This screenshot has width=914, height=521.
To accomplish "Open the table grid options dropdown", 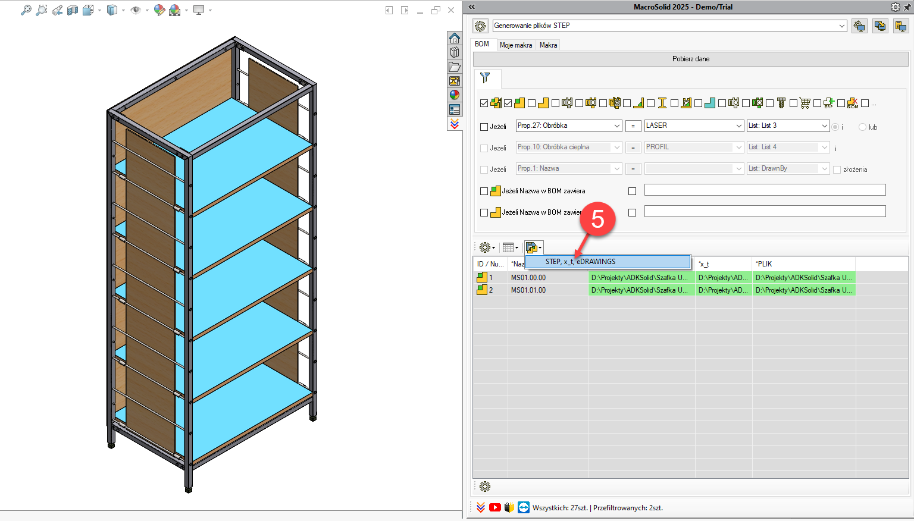I will pyautogui.click(x=510, y=247).
